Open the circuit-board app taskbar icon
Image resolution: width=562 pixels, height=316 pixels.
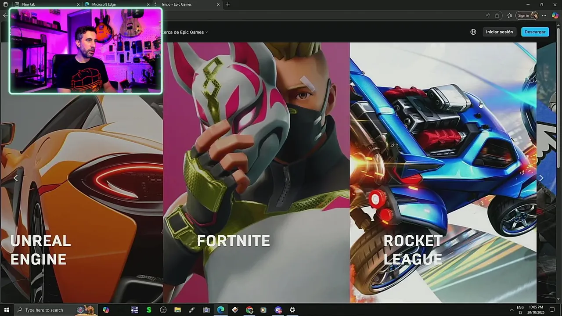pos(134,310)
